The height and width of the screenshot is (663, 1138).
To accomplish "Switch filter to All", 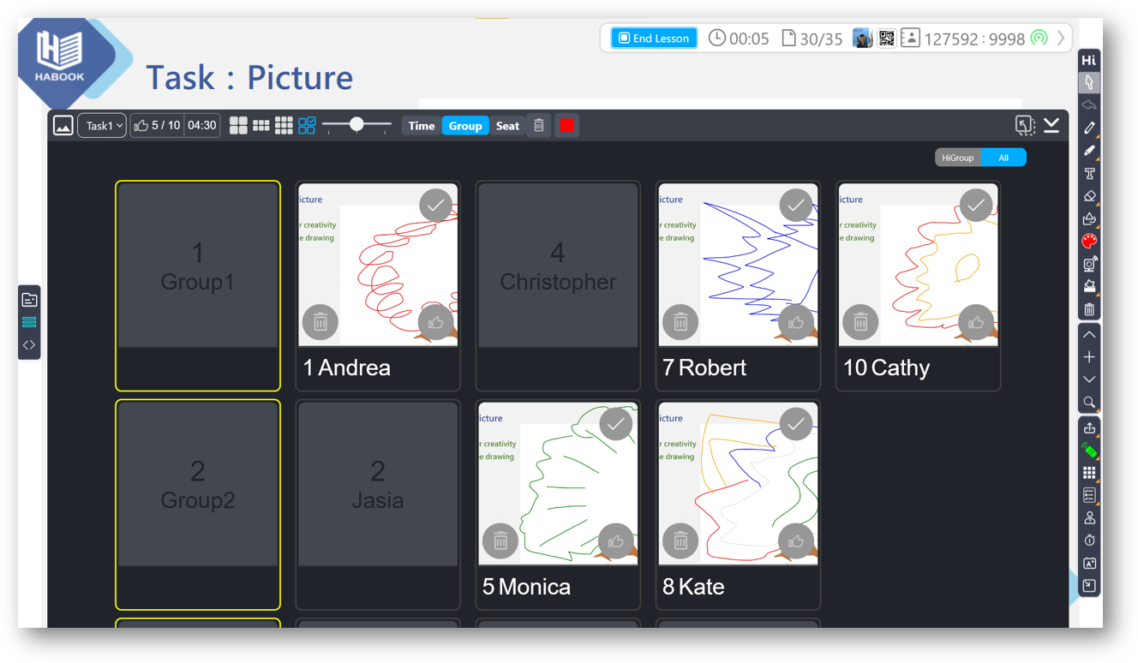I will (1003, 158).
